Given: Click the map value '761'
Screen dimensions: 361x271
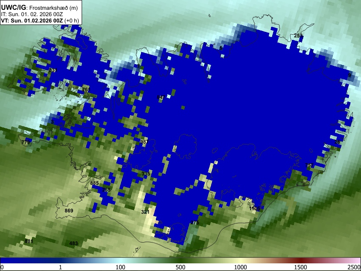Looking at the screenshot, I should pos(86,89).
